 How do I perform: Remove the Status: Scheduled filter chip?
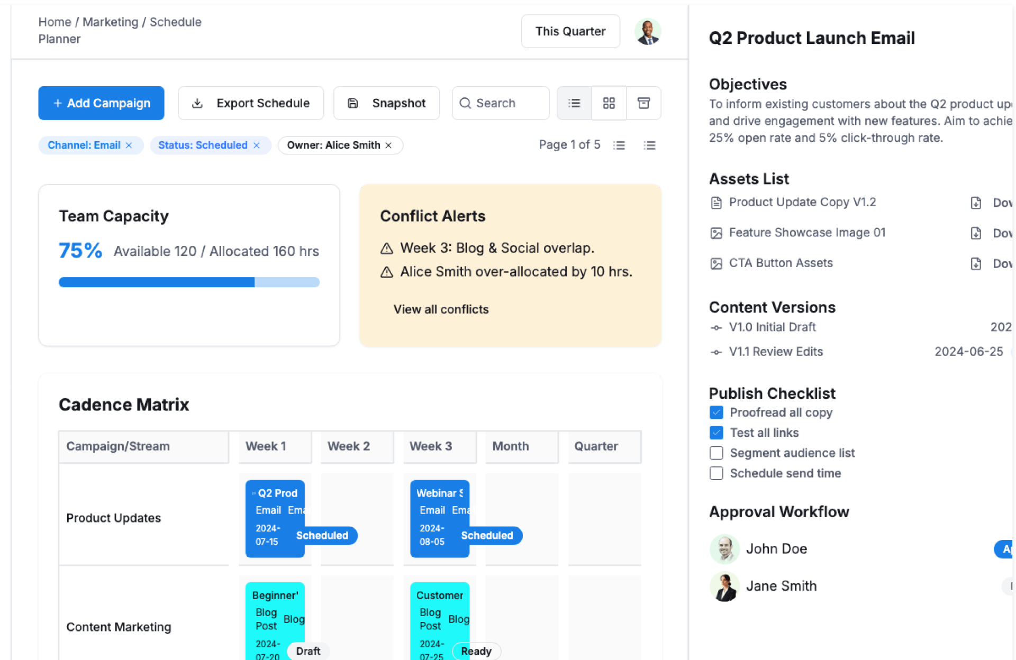tap(257, 145)
